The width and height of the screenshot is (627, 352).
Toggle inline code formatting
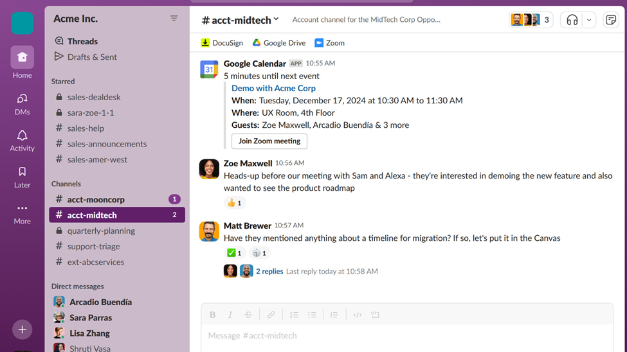click(x=358, y=315)
